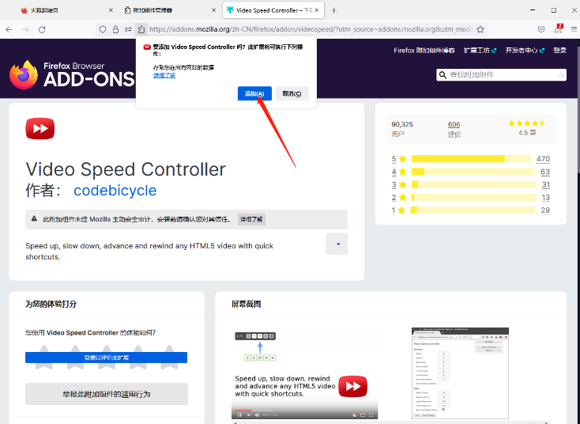Open the tracking protection shield icon
The image size is (580, 424).
pos(103,29)
